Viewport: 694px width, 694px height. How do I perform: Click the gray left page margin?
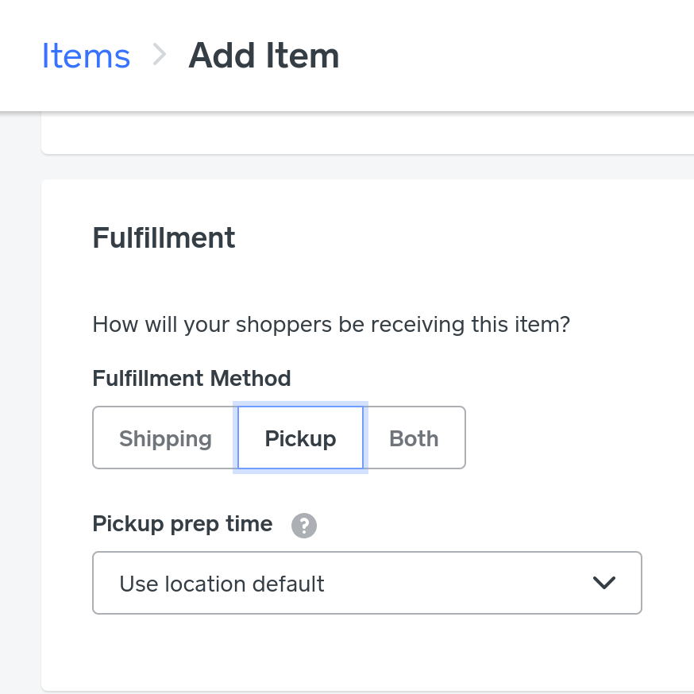click(20, 397)
